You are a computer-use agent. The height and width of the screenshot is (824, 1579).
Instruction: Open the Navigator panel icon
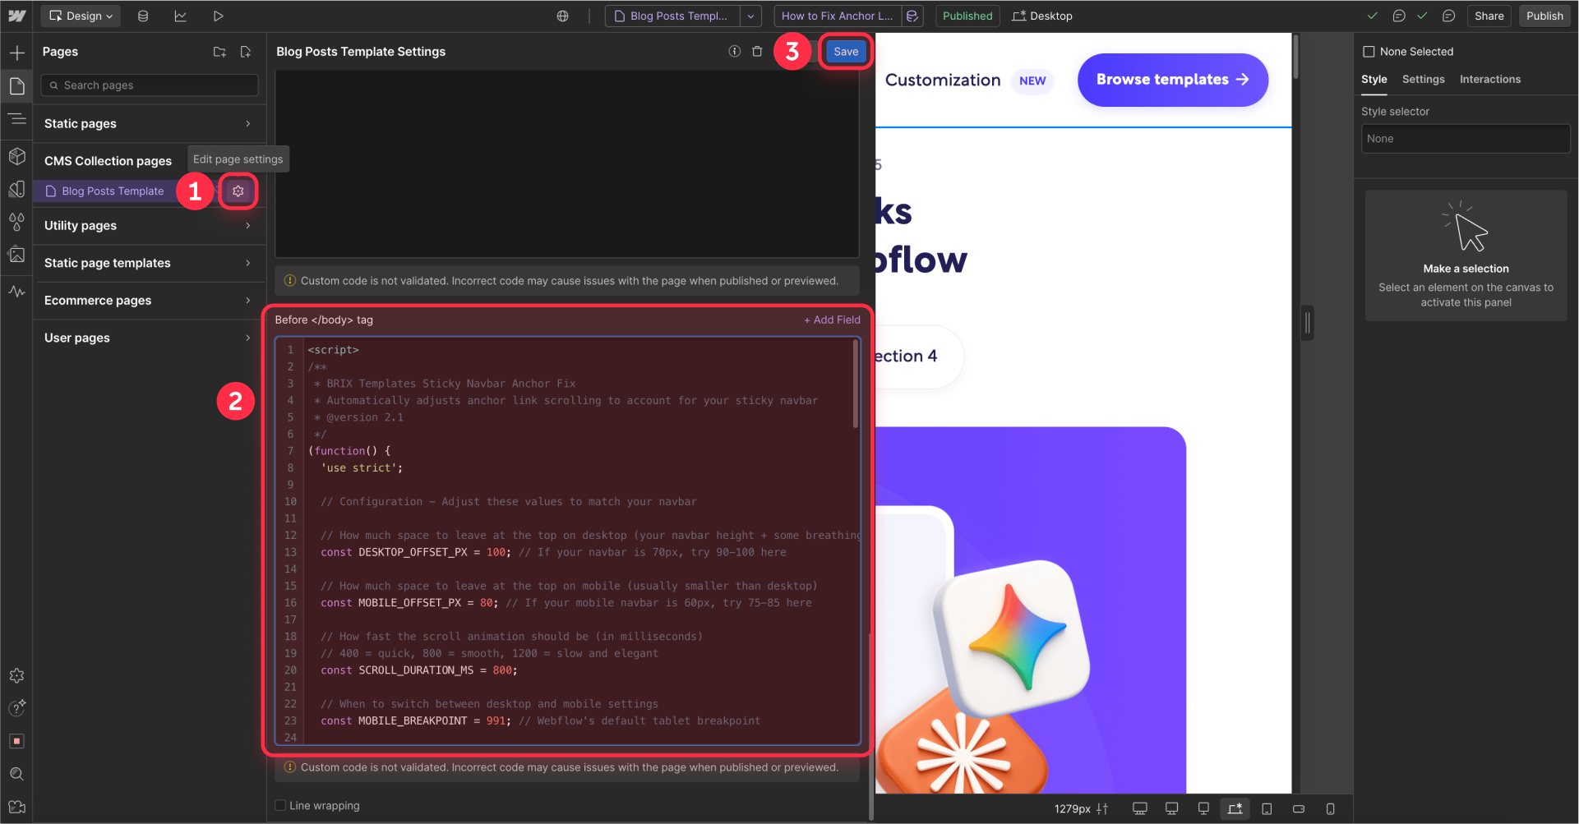click(x=16, y=119)
